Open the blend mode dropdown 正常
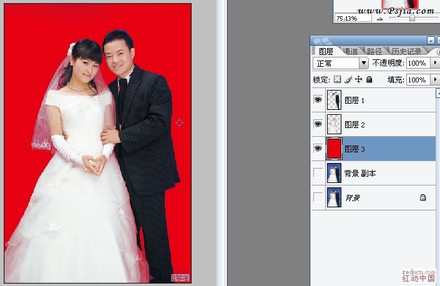440x286 pixels. [364, 63]
